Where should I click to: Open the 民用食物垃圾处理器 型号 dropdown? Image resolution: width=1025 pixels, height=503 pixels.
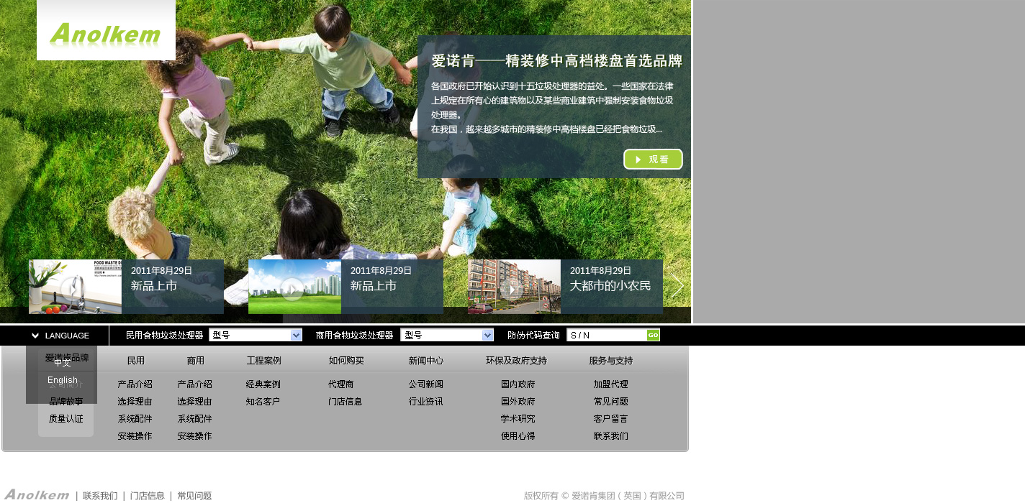click(x=256, y=335)
